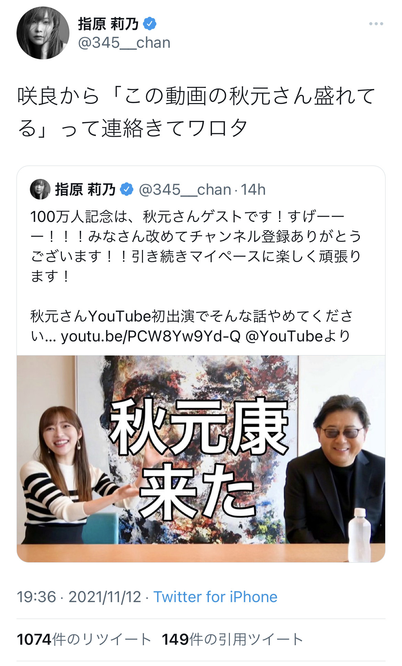Open the three-dot more options menu
The image size is (402, 666).
(x=376, y=24)
